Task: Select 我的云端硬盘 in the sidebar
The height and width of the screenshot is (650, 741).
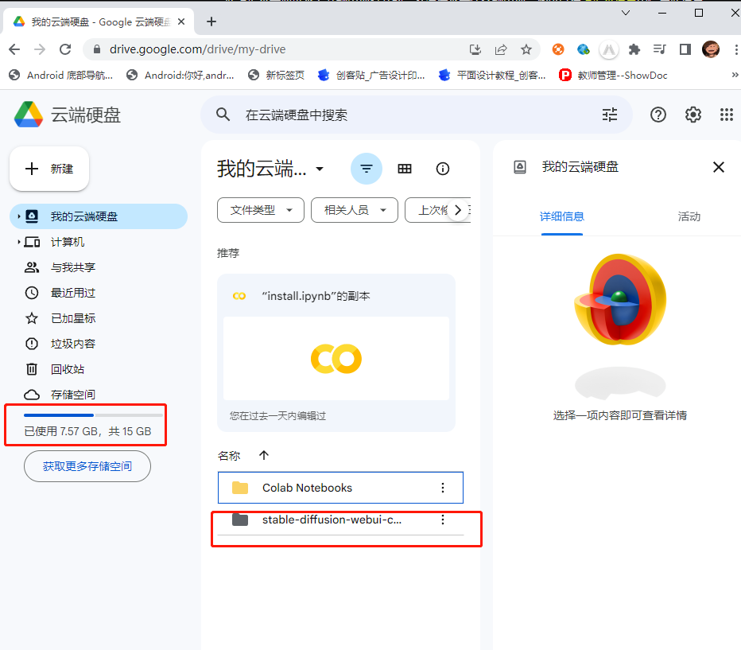Action: [x=99, y=216]
